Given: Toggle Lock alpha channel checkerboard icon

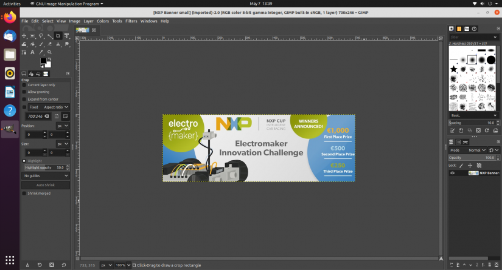Looking at the screenshot, I should point(479,166).
